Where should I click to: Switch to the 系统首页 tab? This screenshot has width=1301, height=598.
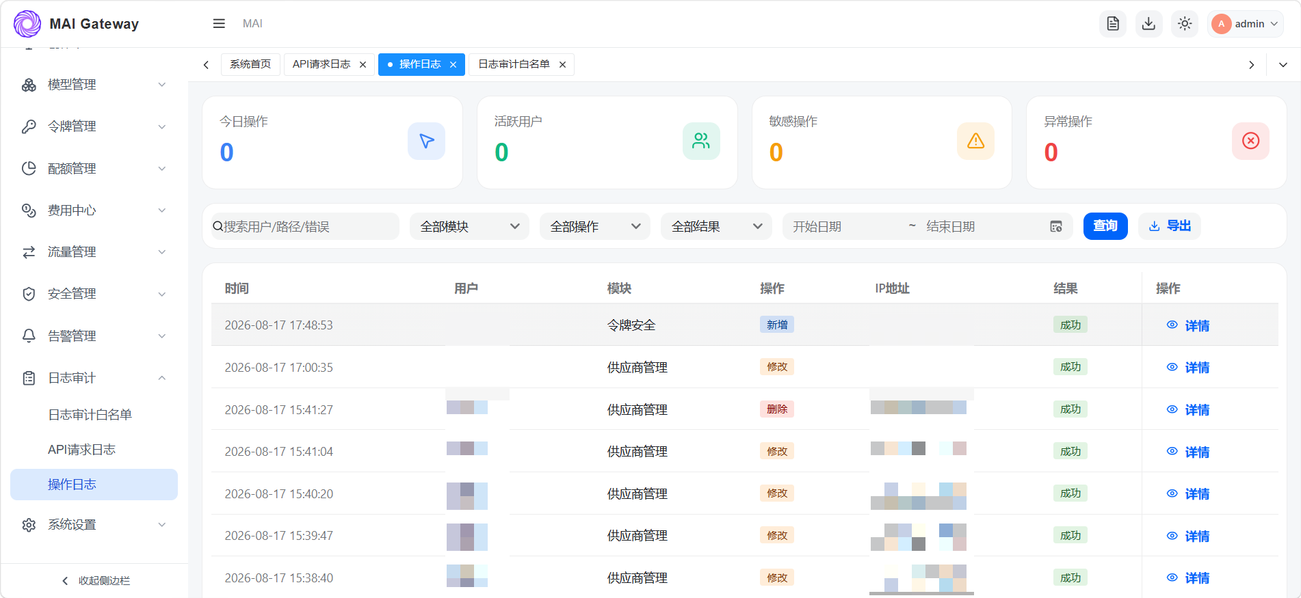pyautogui.click(x=250, y=64)
